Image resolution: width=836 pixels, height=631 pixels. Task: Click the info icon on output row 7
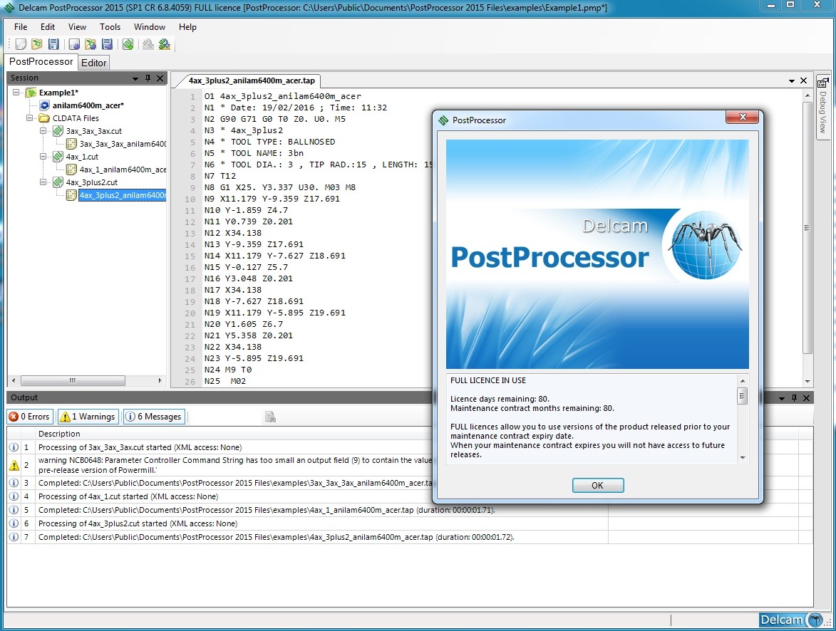tap(14, 537)
